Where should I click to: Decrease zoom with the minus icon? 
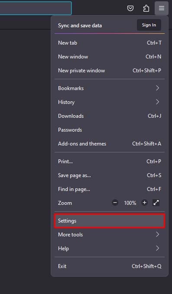115,203
